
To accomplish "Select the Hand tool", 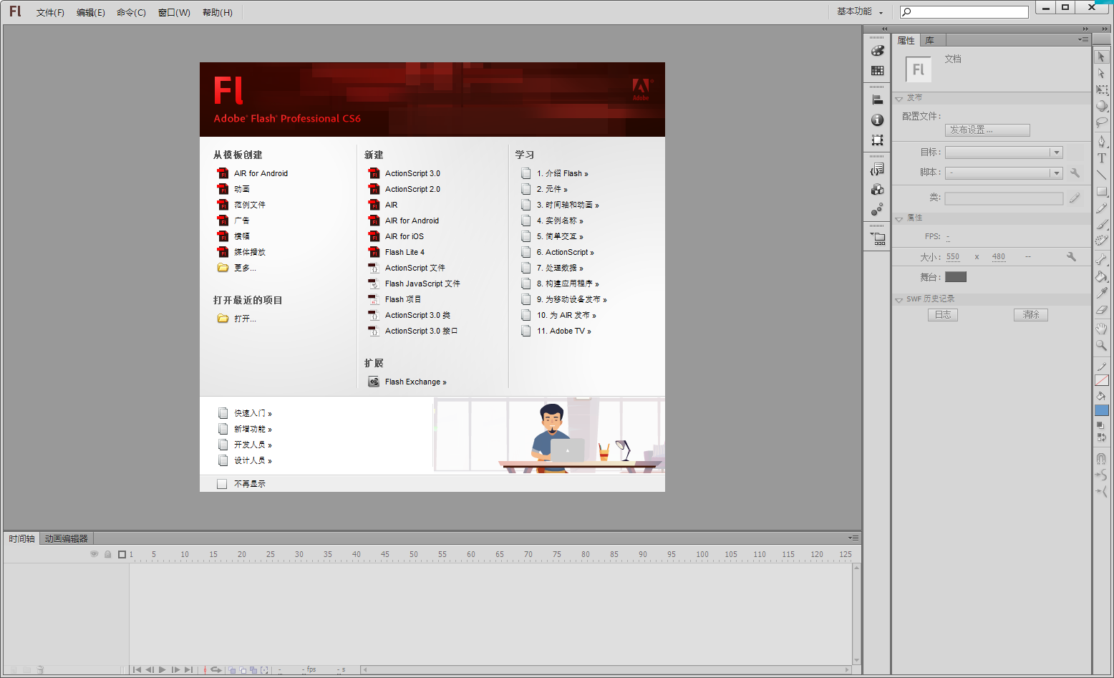I will point(1102,329).
